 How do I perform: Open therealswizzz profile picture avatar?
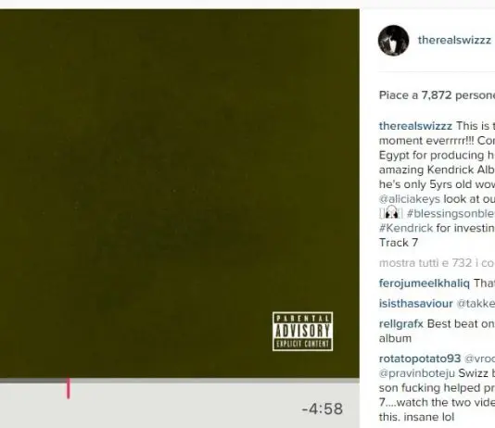(x=393, y=41)
